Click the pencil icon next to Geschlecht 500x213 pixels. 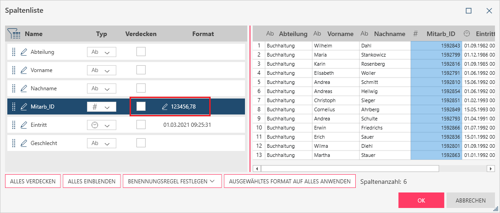coord(24,143)
